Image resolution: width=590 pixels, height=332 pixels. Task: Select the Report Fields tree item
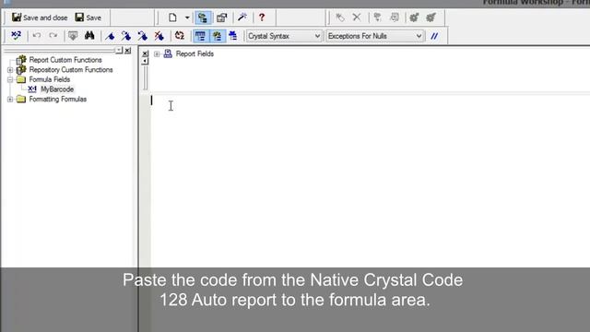(195, 53)
